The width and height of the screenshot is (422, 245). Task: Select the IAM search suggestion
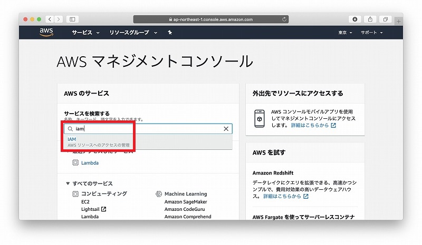point(148,141)
